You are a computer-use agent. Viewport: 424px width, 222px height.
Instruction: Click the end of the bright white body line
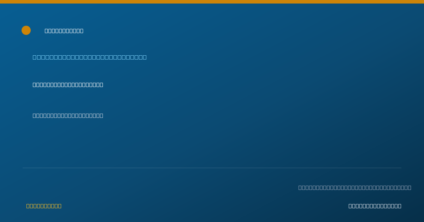click(101, 85)
